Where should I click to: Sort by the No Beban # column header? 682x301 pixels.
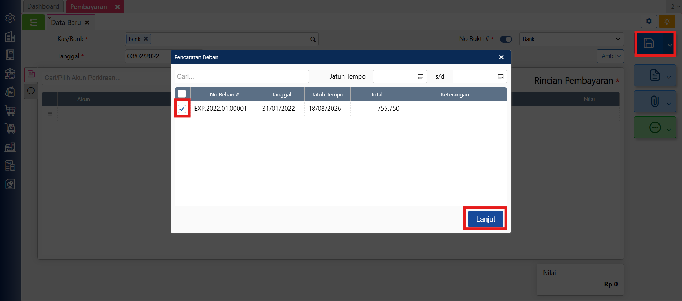[224, 94]
